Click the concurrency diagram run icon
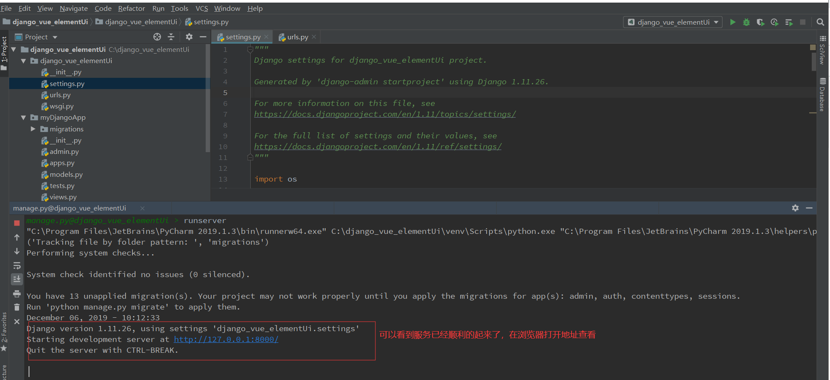Image resolution: width=830 pixels, height=380 pixels. point(789,22)
